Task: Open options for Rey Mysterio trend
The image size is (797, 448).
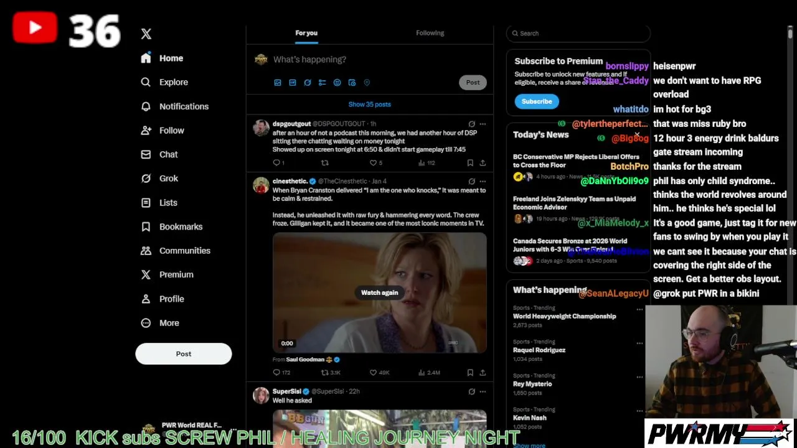Action: click(639, 377)
